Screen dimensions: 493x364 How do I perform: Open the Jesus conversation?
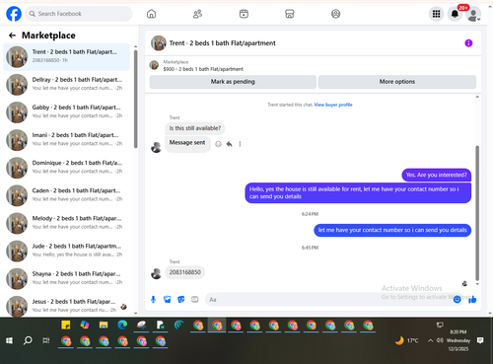[66, 306]
